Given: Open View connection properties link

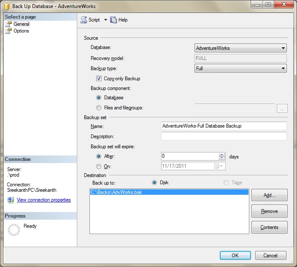Looking at the screenshot, I should 43,200.
